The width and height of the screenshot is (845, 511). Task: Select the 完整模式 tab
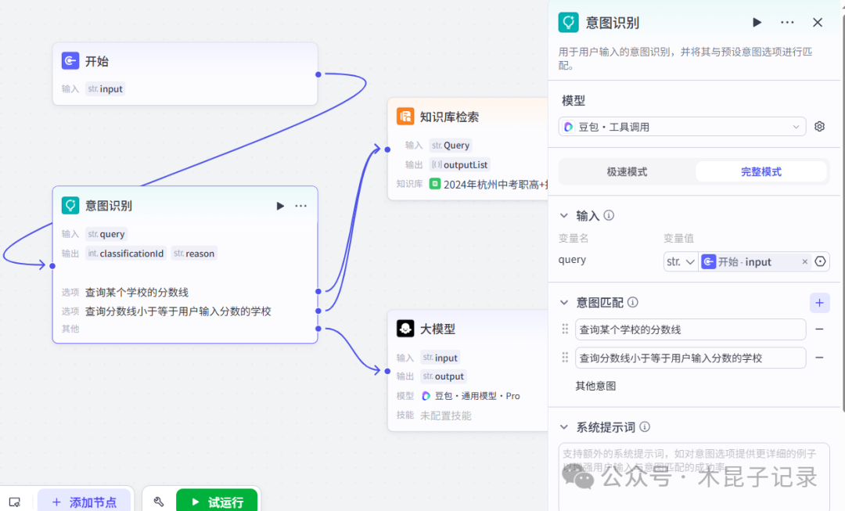pos(760,171)
